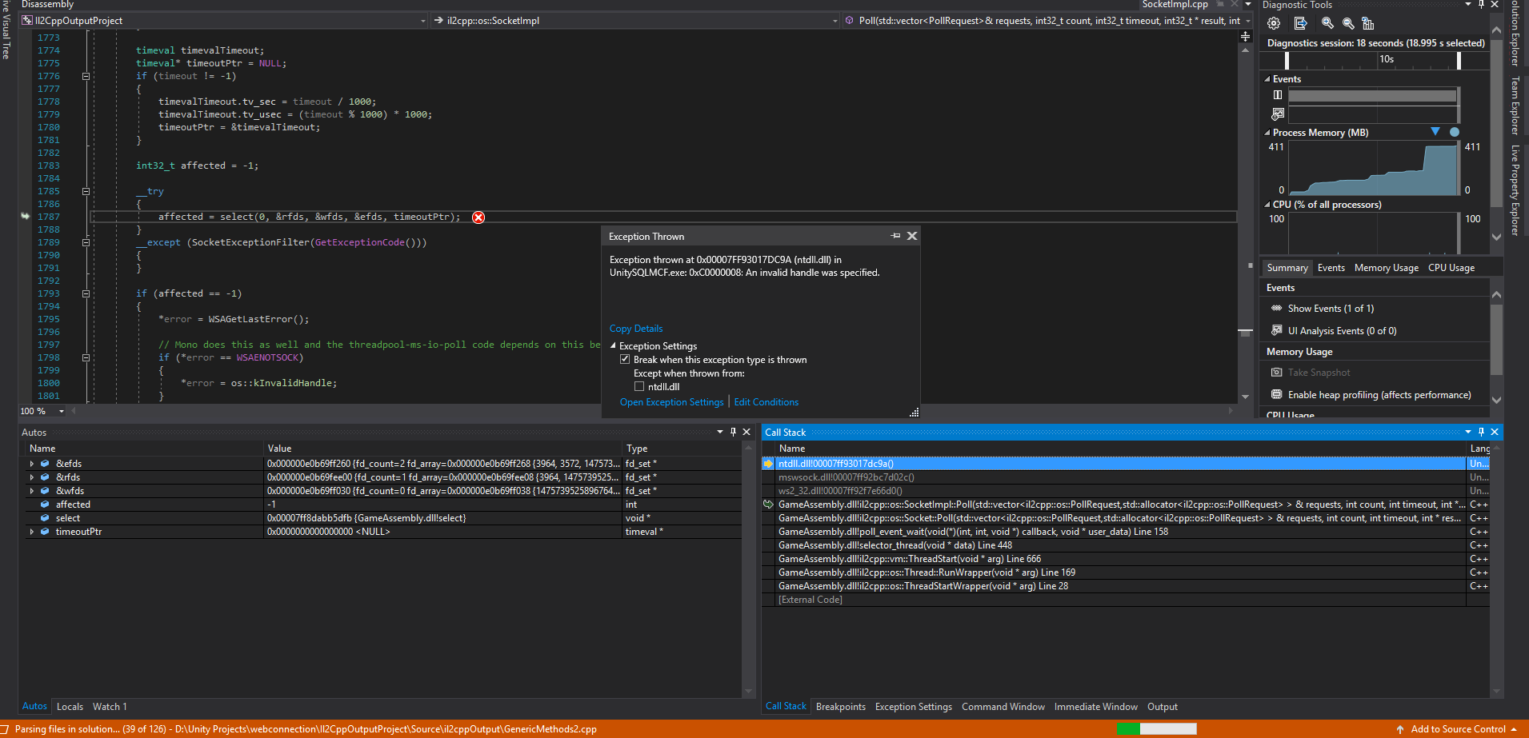This screenshot has width=1529, height=738.
Task: Click the Open Exception Settings link
Action: [x=671, y=401]
